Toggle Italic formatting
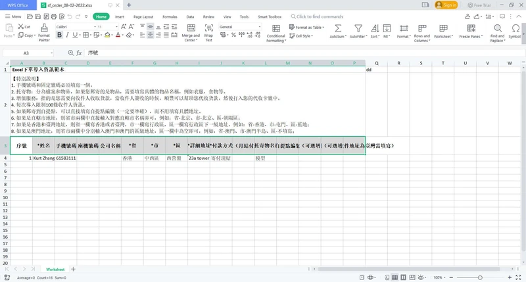This screenshot has width=526, height=282. pyautogui.click(x=67, y=35)
